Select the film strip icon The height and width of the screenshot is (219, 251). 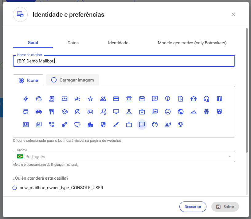(219, 99)
